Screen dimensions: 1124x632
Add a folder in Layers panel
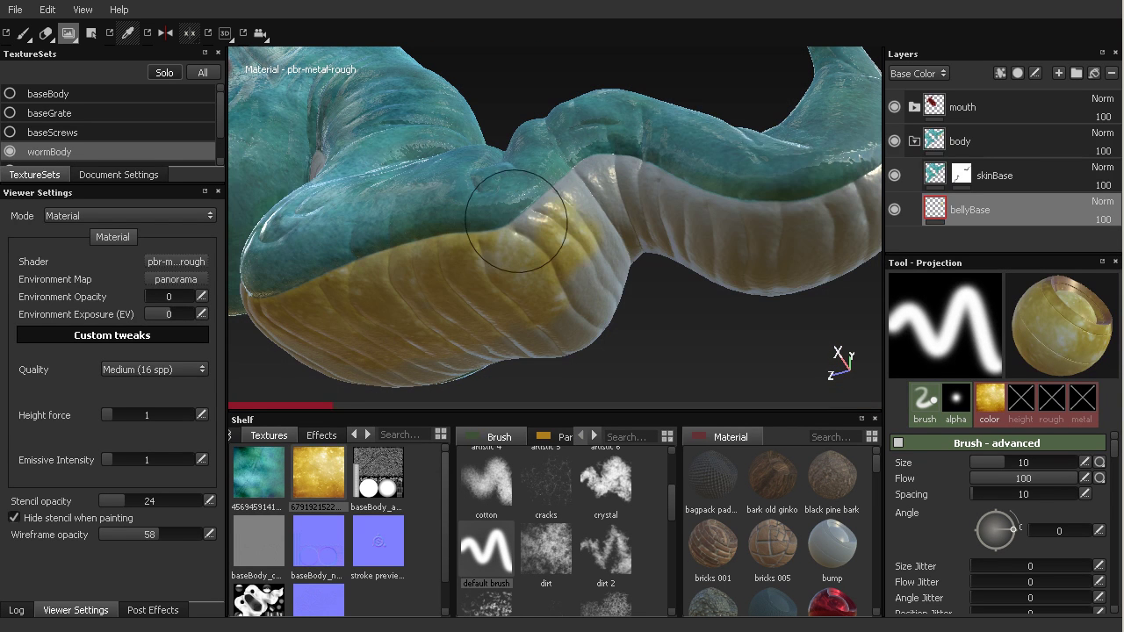1076,74
